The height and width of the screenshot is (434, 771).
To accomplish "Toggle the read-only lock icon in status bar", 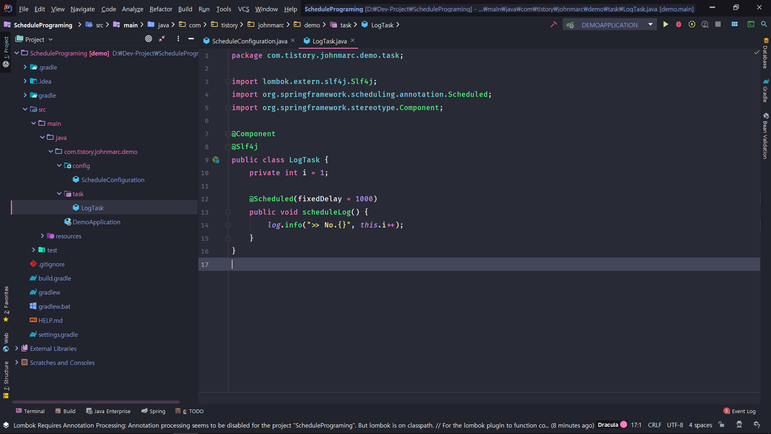I will tap(722, 425).
